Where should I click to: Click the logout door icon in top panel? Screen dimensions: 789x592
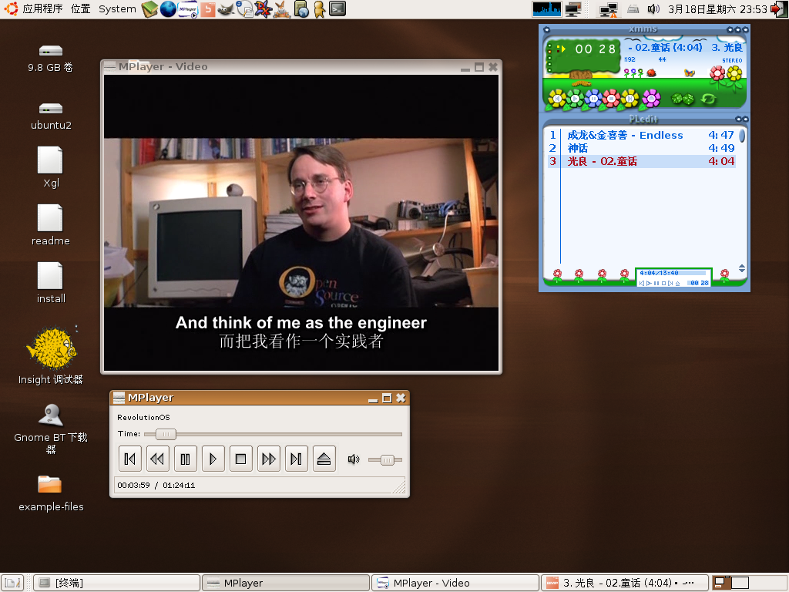[x=780, y=9]
